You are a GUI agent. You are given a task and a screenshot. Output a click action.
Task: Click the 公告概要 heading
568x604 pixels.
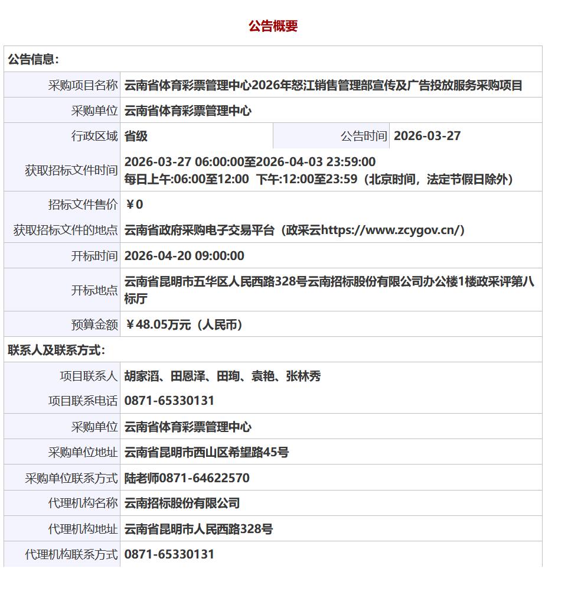(x=273, y=26)
